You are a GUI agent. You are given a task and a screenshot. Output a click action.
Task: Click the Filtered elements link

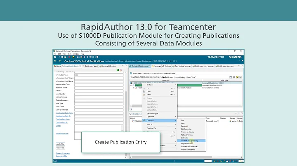tap(63, 153)
